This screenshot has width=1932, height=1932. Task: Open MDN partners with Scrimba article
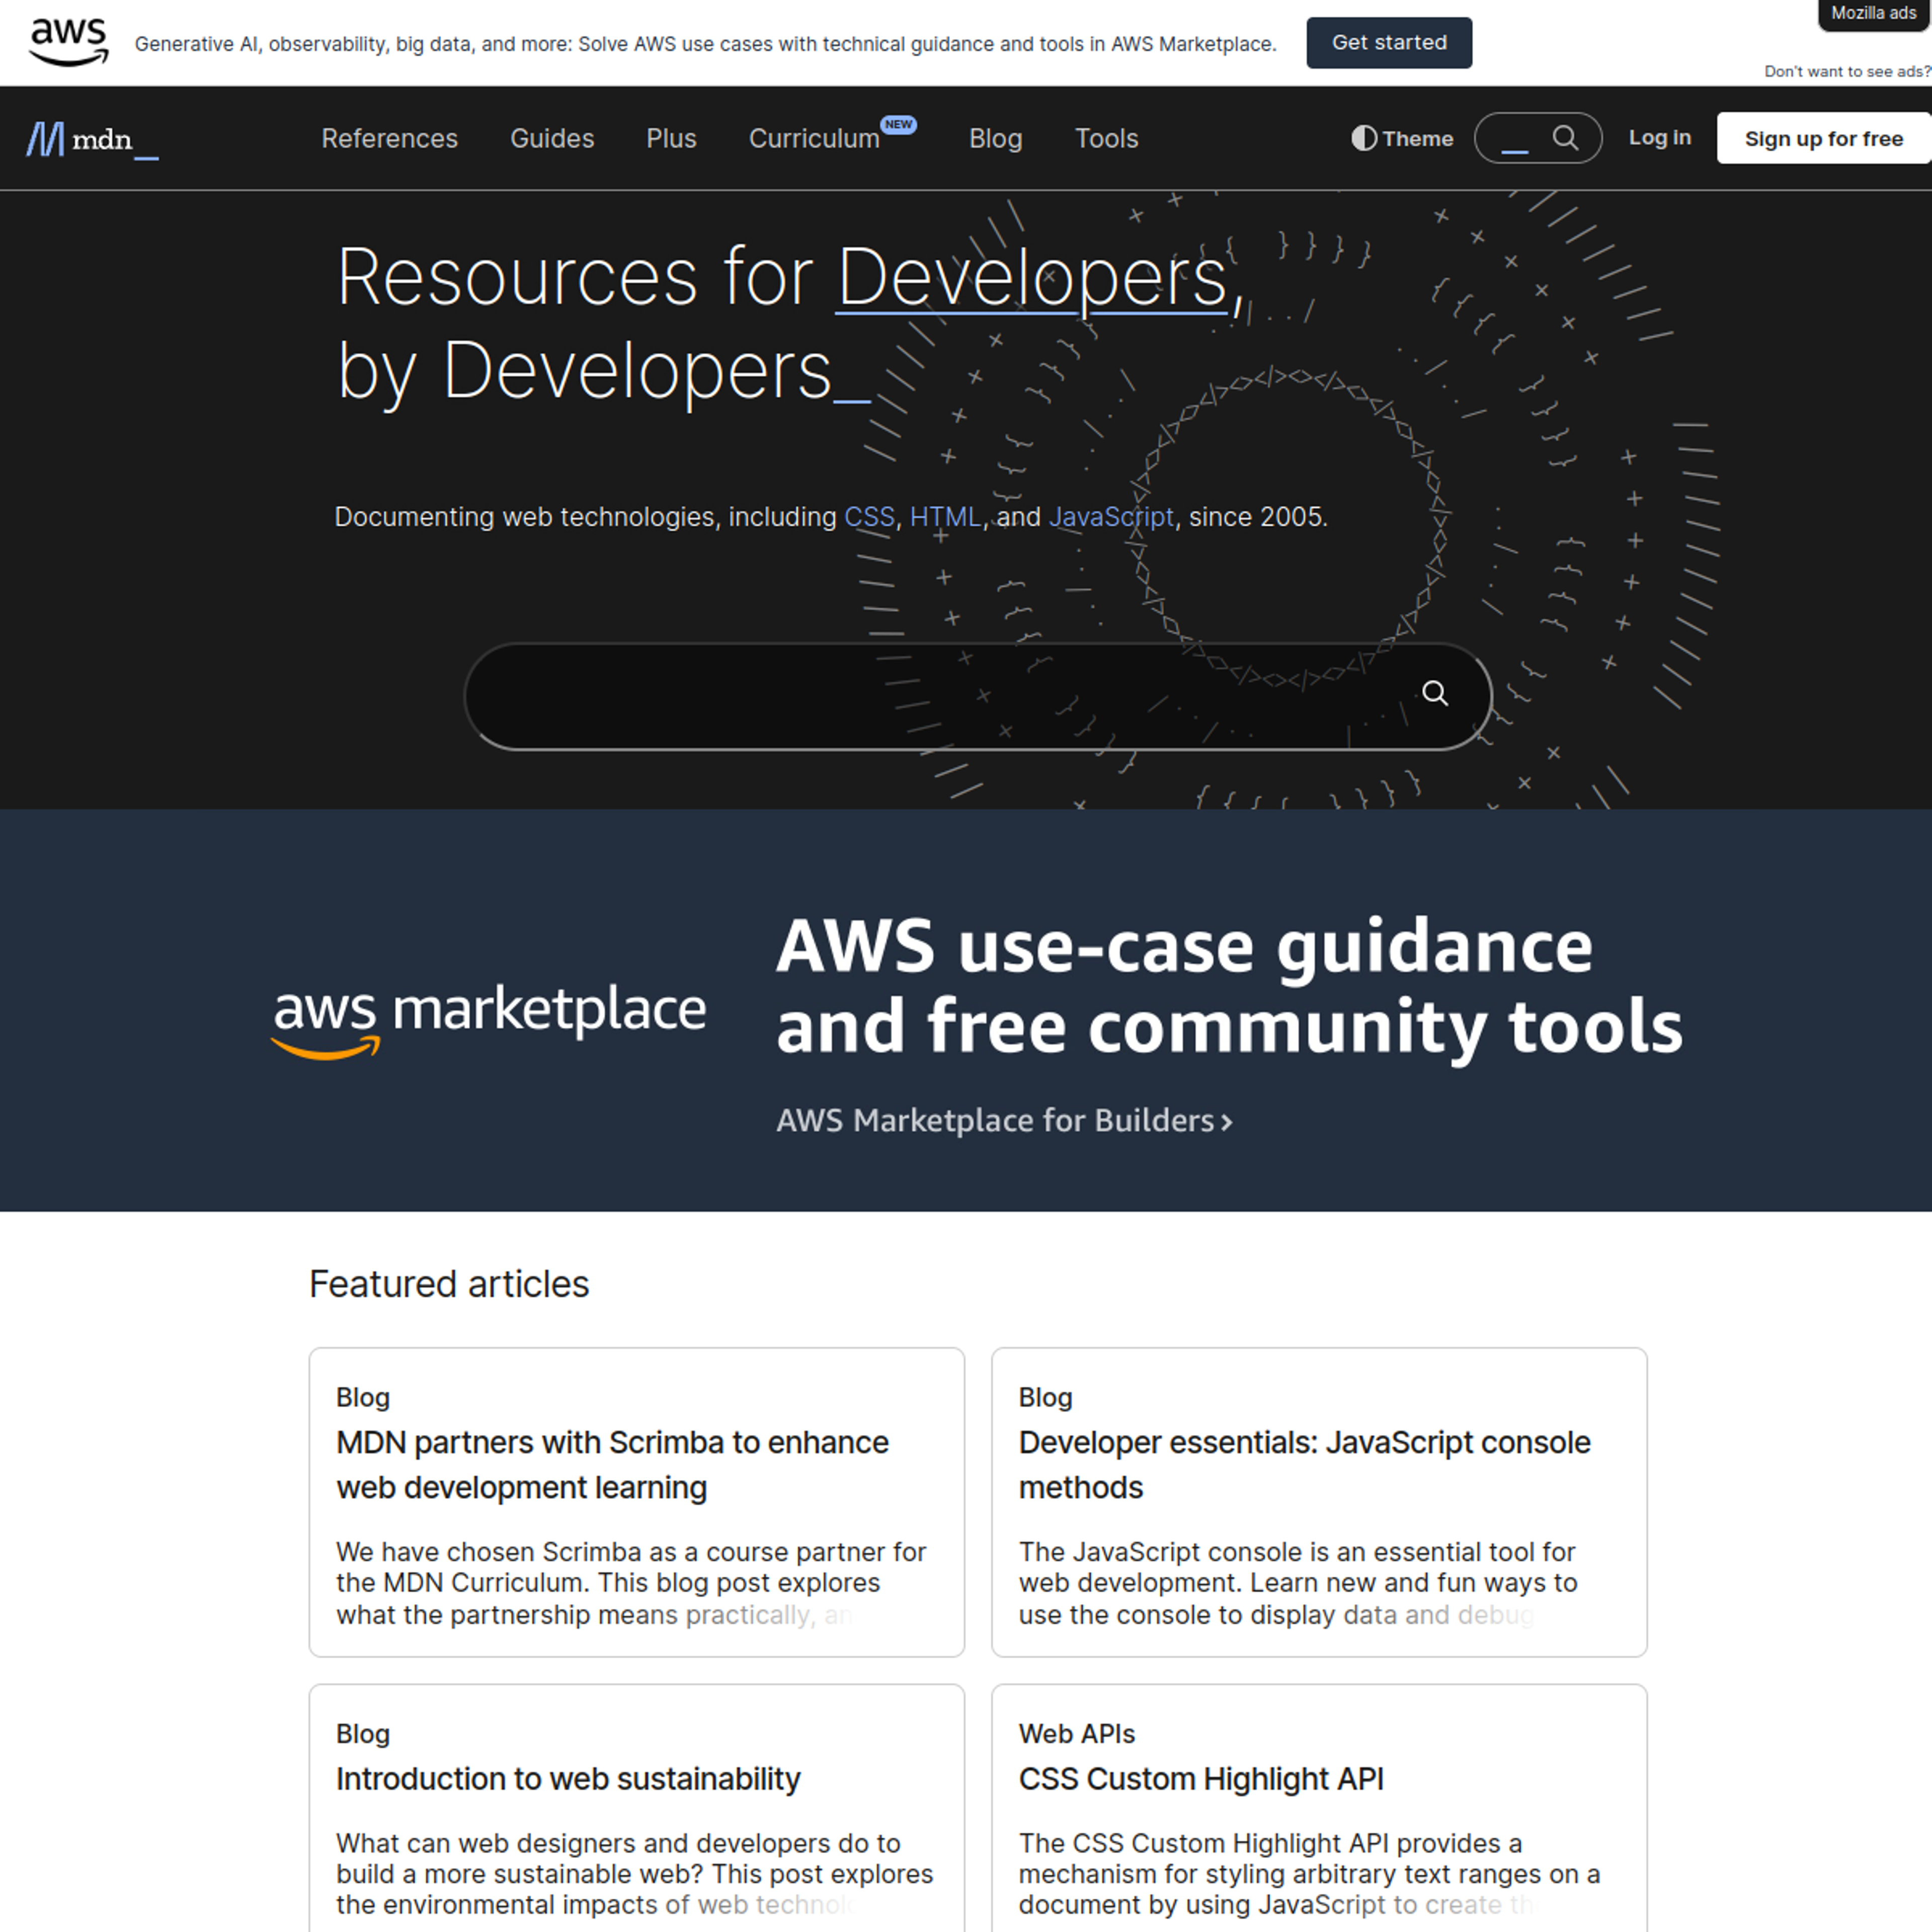(612, 1465)
